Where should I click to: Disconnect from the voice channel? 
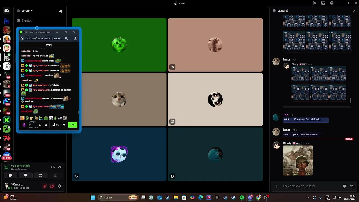click(x=59, y=167)
